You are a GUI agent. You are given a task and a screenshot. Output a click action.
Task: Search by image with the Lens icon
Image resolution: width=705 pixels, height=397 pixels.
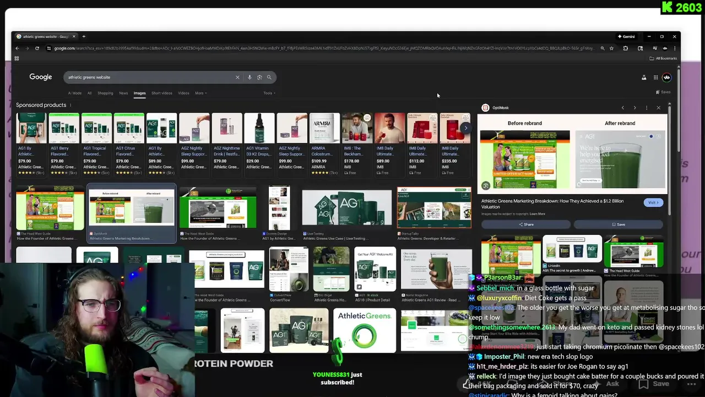point(259,77)
